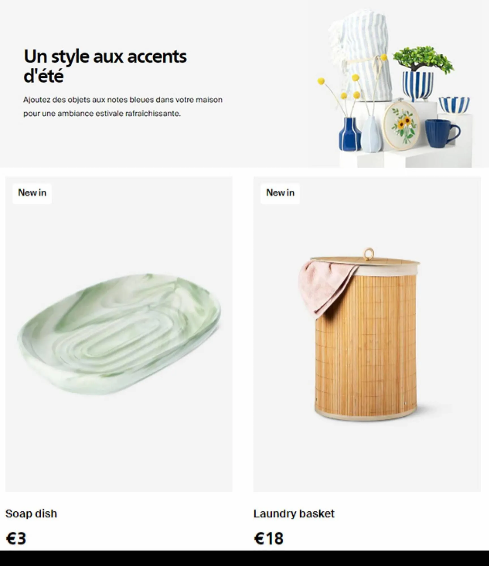This screenshot has height=566, width=489.
Task: Click the "New in" badge on soap dish
Action: click(x=32, y=193)
